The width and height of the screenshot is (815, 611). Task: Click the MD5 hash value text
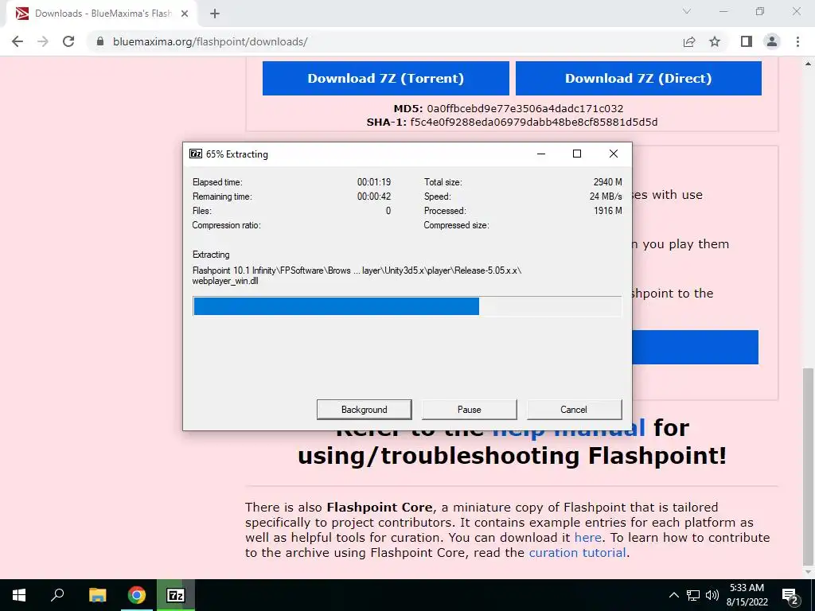click(x=525, y=108)
